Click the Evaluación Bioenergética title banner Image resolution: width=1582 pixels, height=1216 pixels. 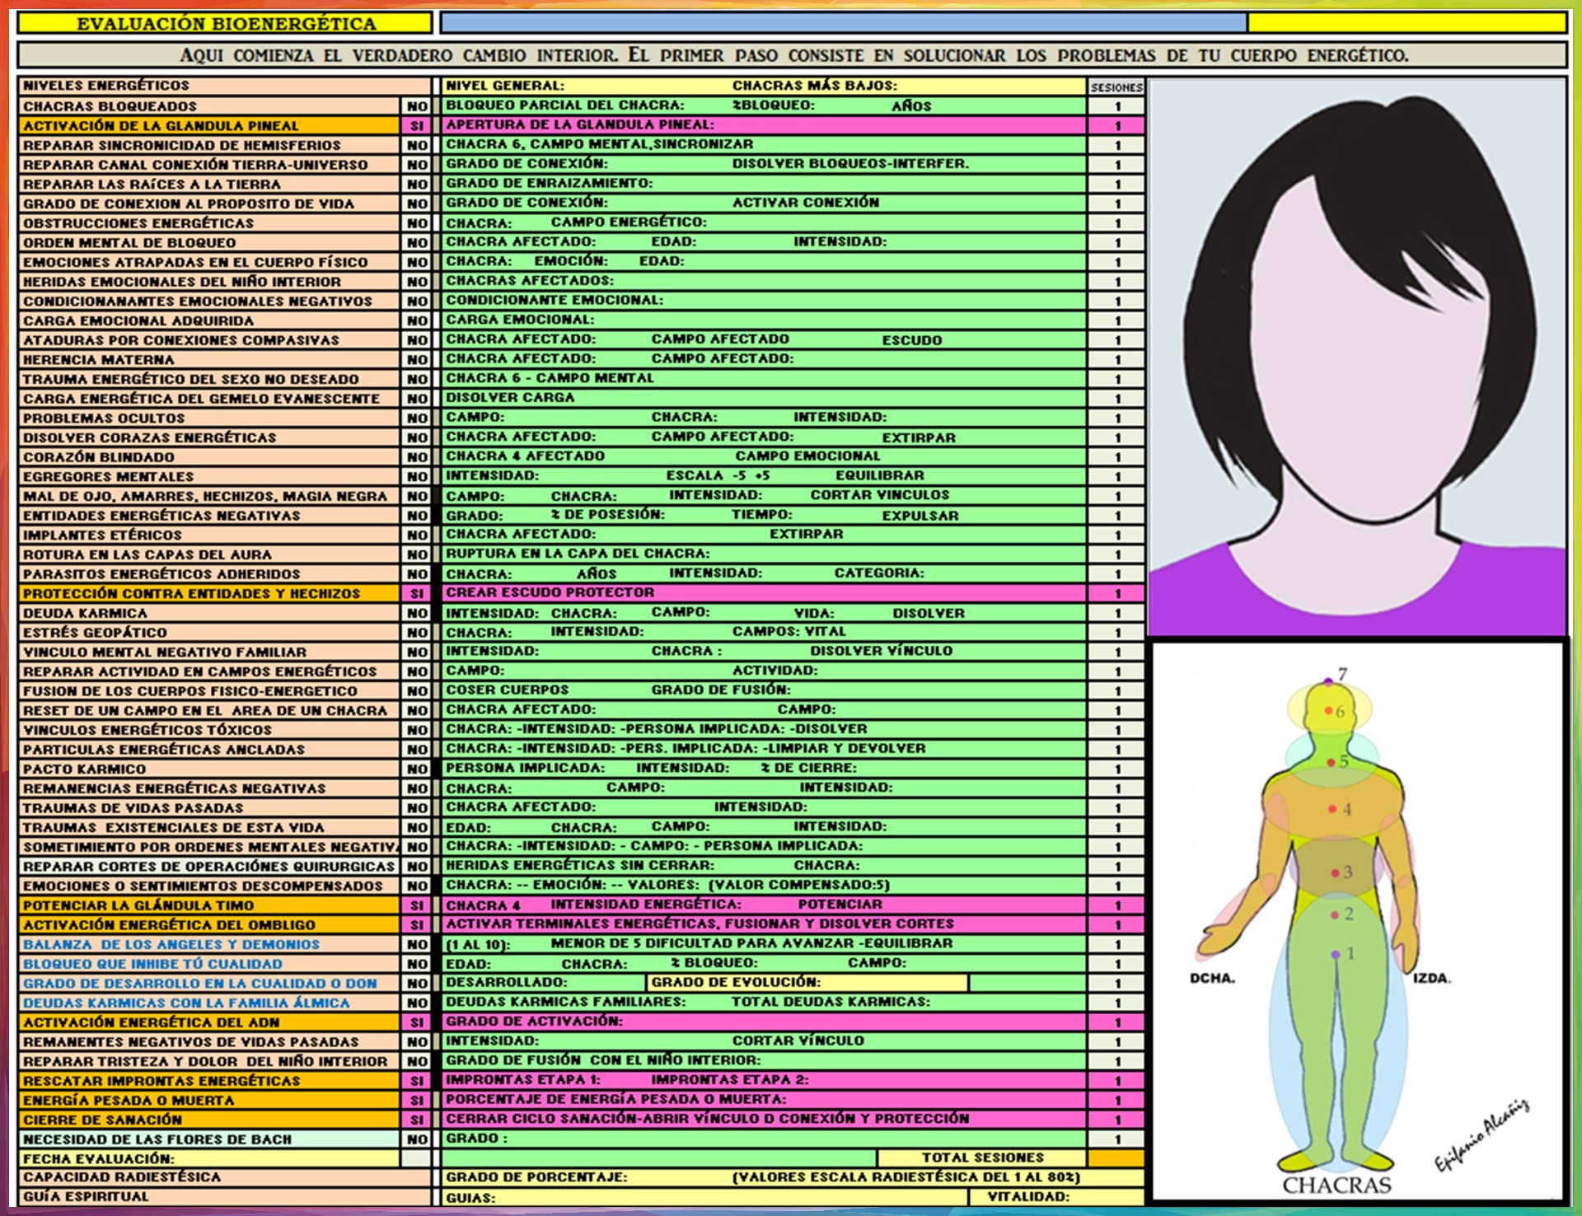click(x=225, y=24)
